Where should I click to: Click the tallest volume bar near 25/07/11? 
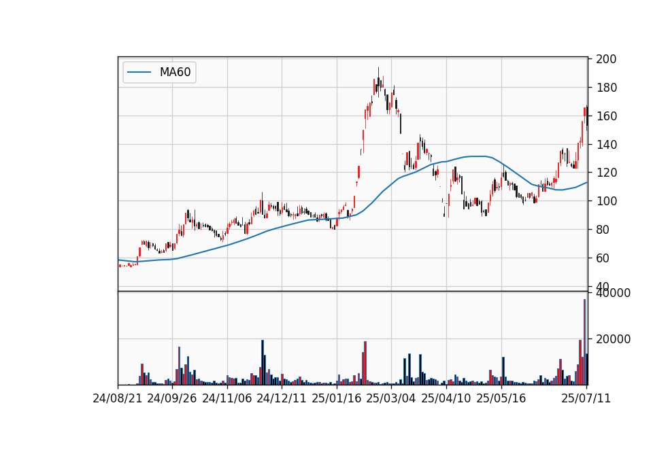pyautogui.click(x=585, y=342)
